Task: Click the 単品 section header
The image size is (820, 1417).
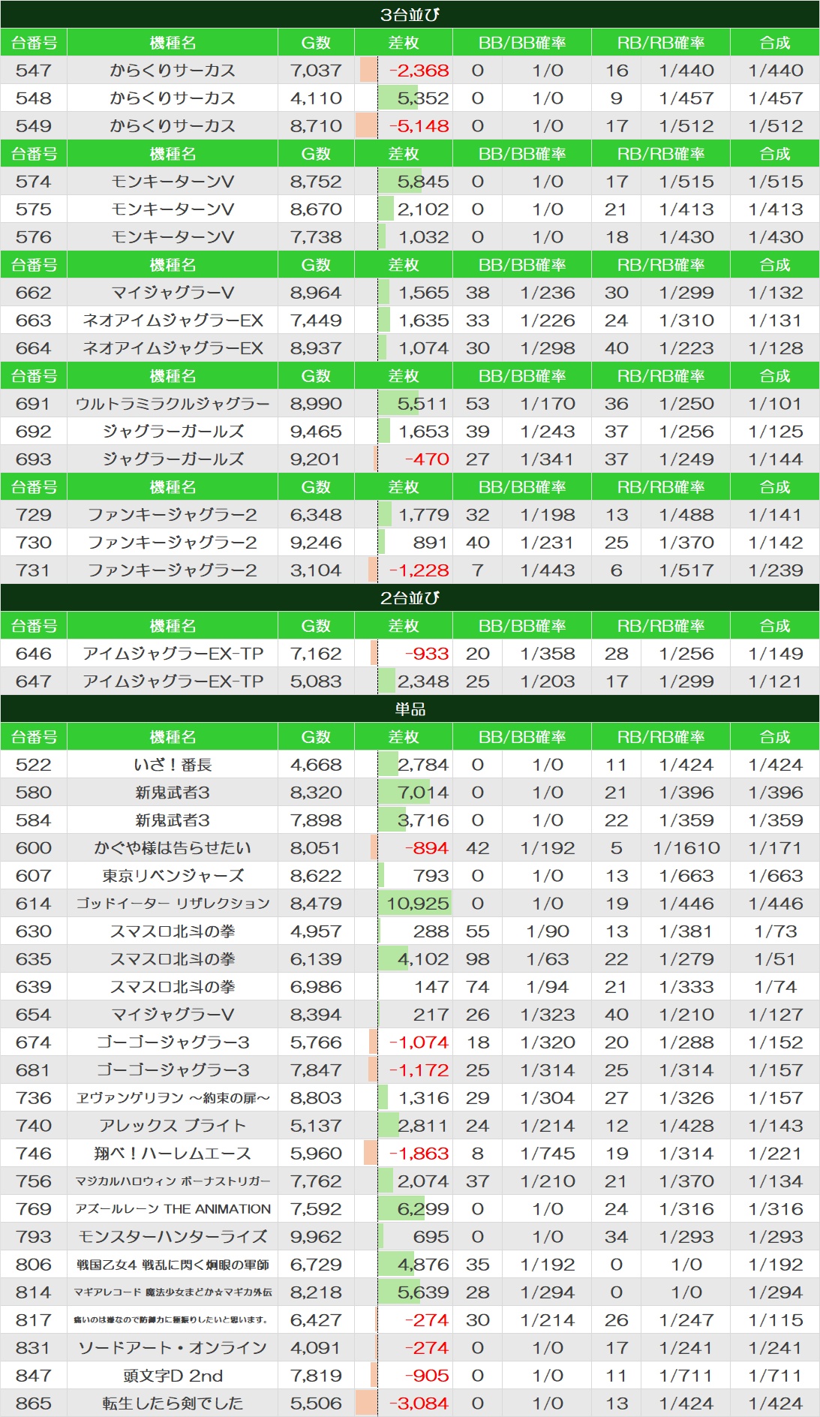Action: coord(410,708)
